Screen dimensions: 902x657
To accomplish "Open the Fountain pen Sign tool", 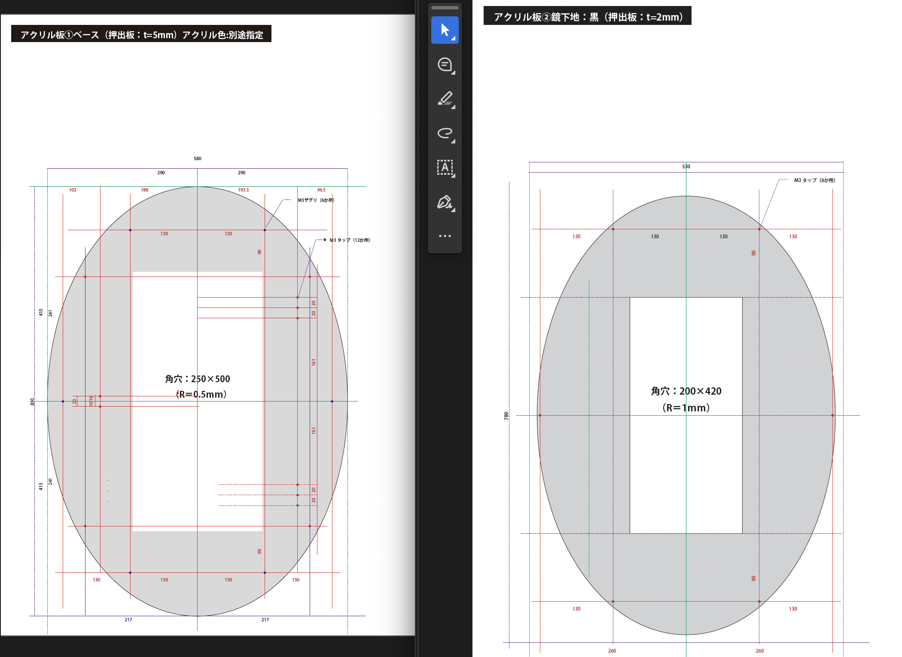I will pyautogui.click(x=445, y=202).
